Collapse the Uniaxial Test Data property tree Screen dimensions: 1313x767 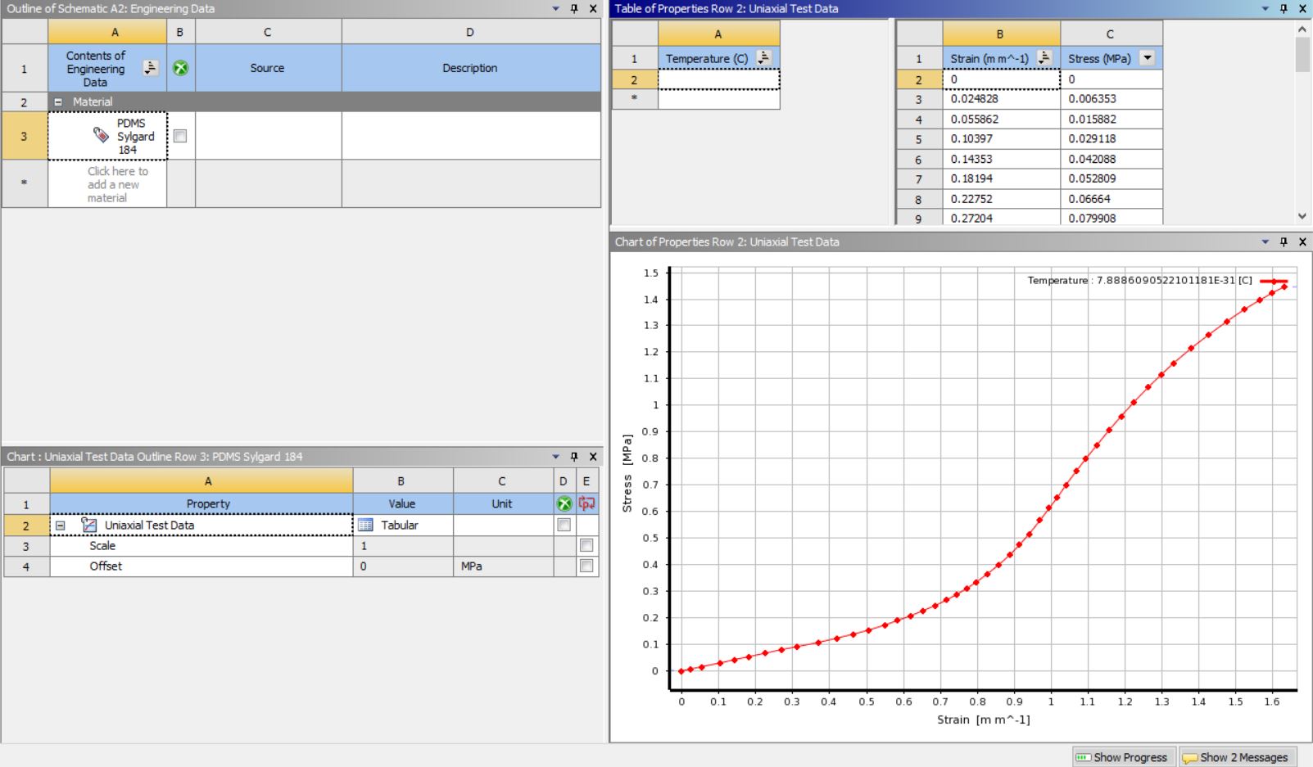coord(60,526)
